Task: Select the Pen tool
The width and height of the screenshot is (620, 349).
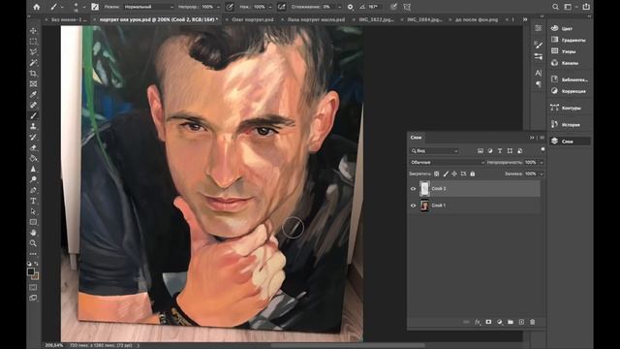Action: tap(33, 190)
